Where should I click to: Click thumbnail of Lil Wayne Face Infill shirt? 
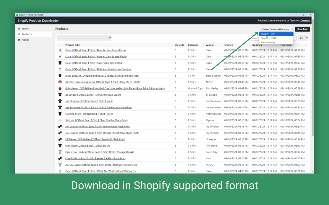[60, 139]
